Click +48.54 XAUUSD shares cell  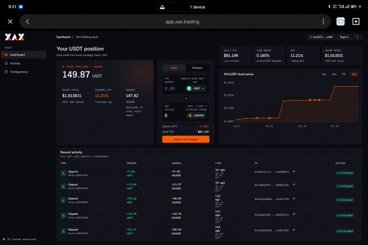point(176,200)
